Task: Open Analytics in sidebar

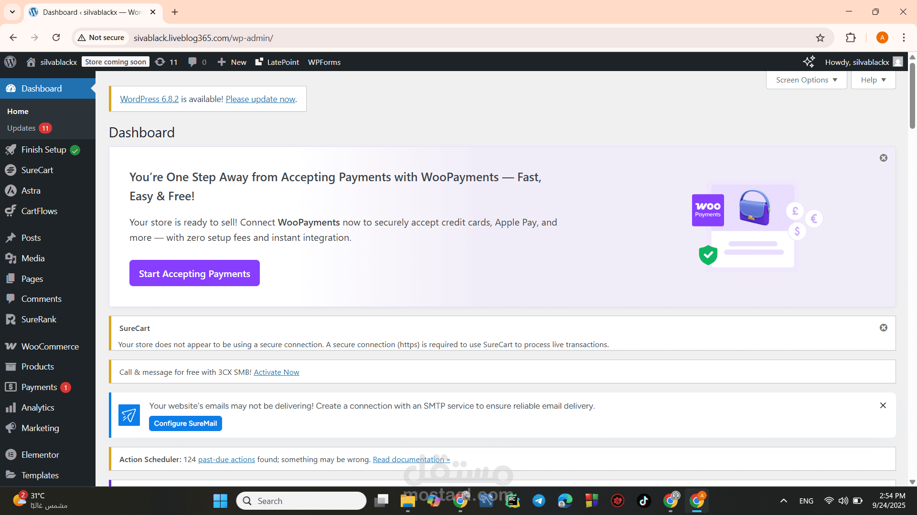Action: coord(48,408)
